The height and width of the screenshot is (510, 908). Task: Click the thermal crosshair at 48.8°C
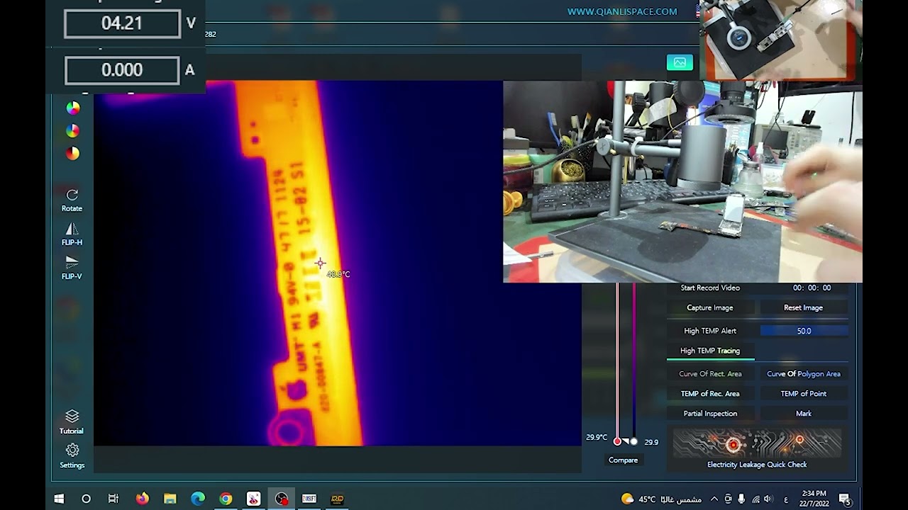[x=320, y=263]
